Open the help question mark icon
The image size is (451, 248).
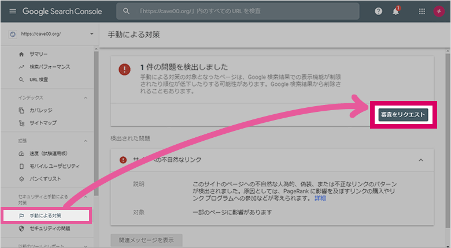point(379,11)
